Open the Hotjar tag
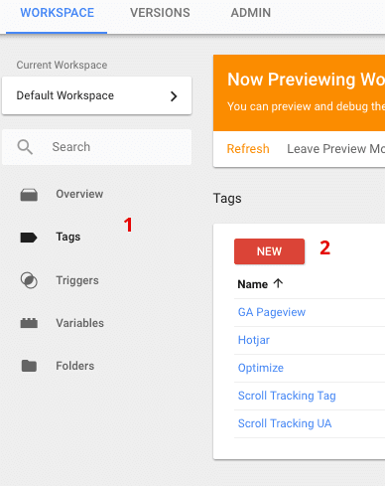This screenshot has width=385, height=486. 254,340
